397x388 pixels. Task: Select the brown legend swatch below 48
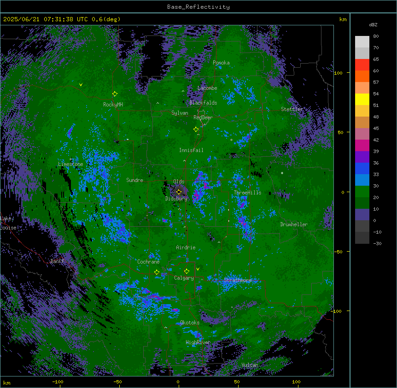click(362, 122)
